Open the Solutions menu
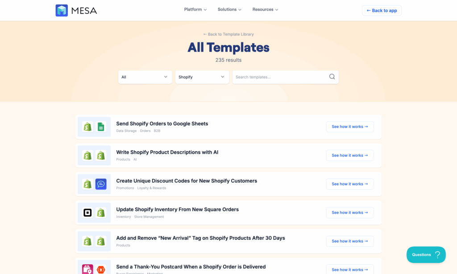 [x=229, y=10]
